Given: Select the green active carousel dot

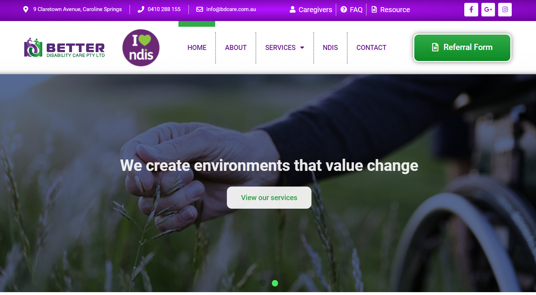Looking at the screenshot, I should click(x=275, y=283).
